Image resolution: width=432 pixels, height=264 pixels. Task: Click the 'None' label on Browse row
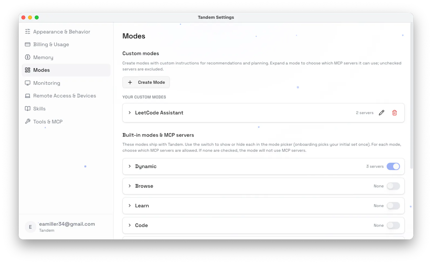pyautogui.click(x=379, y=186)
